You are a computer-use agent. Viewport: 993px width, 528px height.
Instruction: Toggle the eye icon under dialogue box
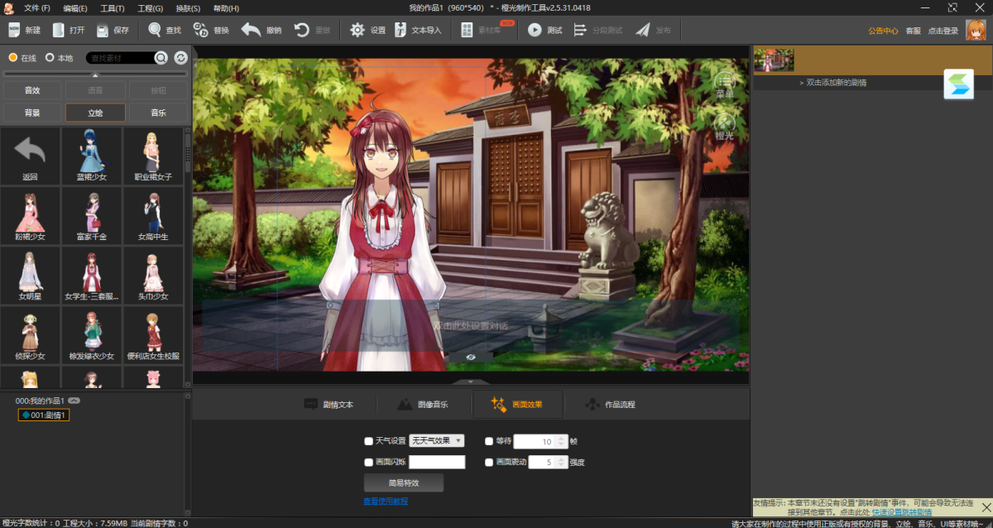click(x=470, y=357)
